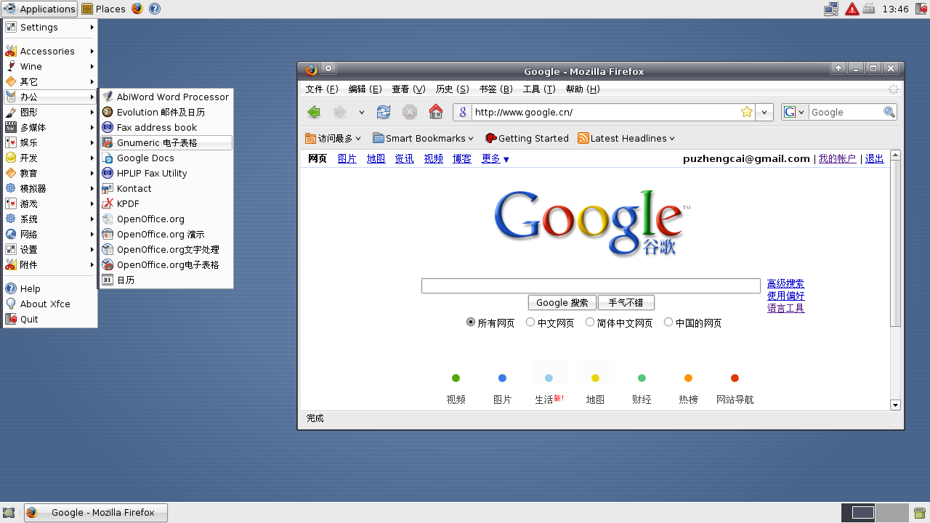This screenshot has height=523, width=930.
Task: Open the 历史 (S) menu
Action: point(452,89)
